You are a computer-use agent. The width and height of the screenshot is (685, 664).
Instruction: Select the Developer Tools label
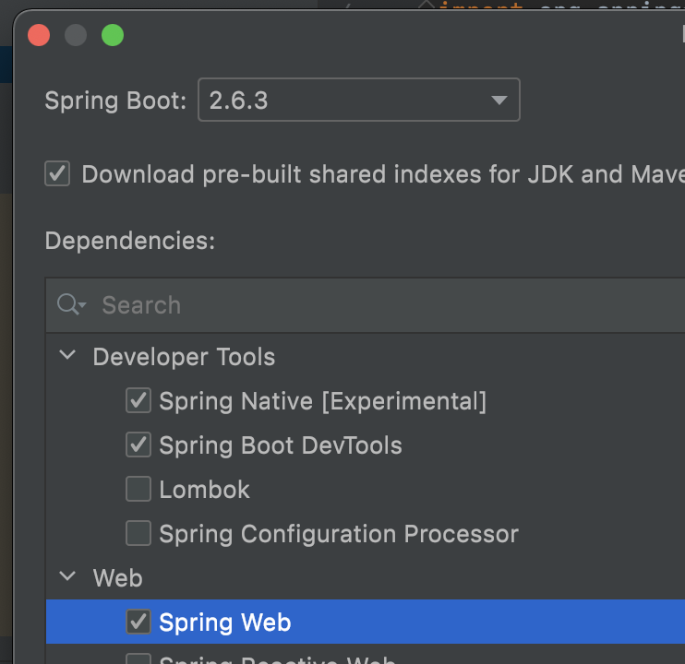coord(184,357)
